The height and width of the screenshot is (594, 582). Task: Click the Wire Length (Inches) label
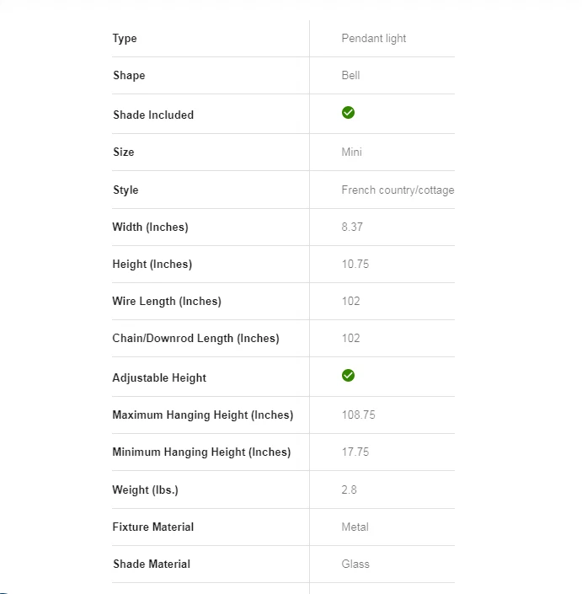tap(167, 302)
